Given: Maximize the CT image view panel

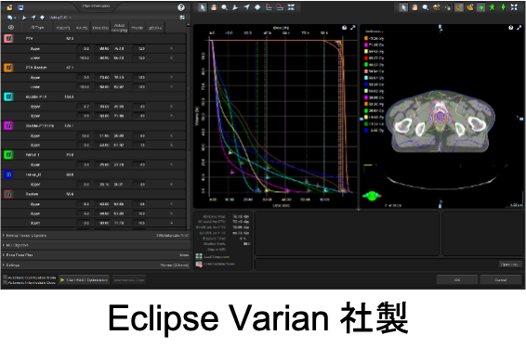Looking at the screenshot, I should tap(519, 28).
